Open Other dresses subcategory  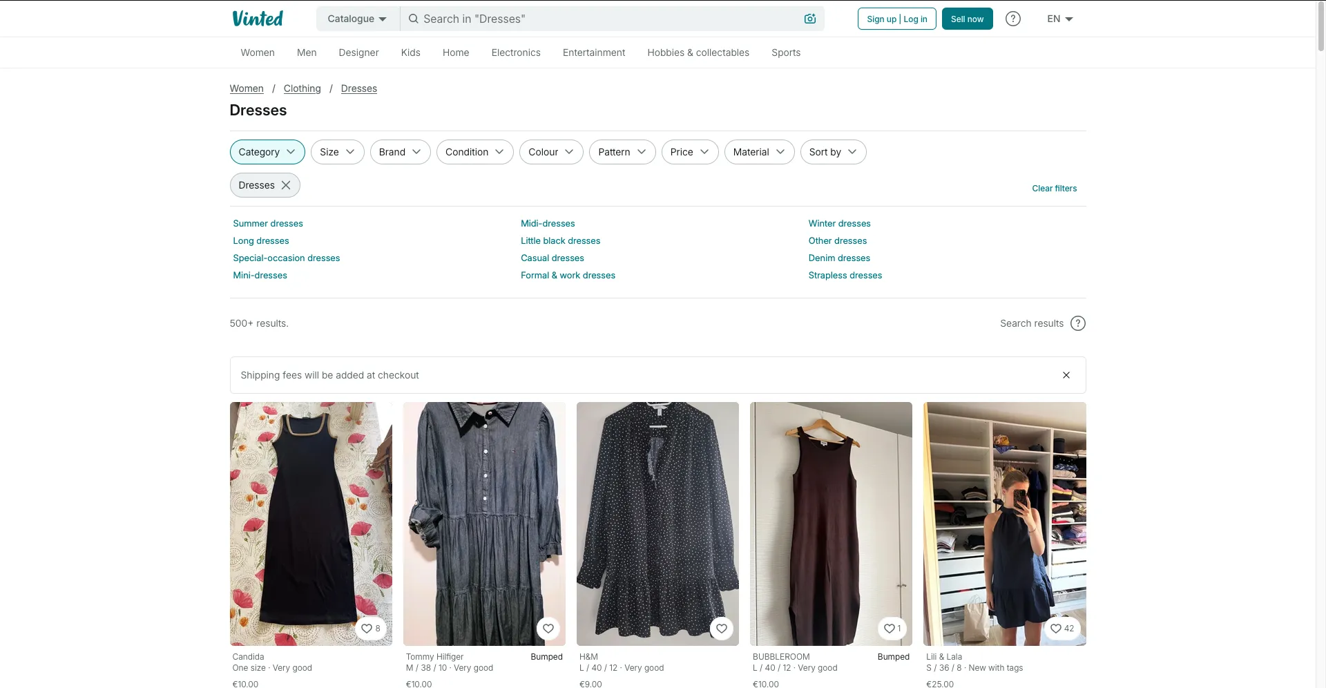(x=838, y=241)
